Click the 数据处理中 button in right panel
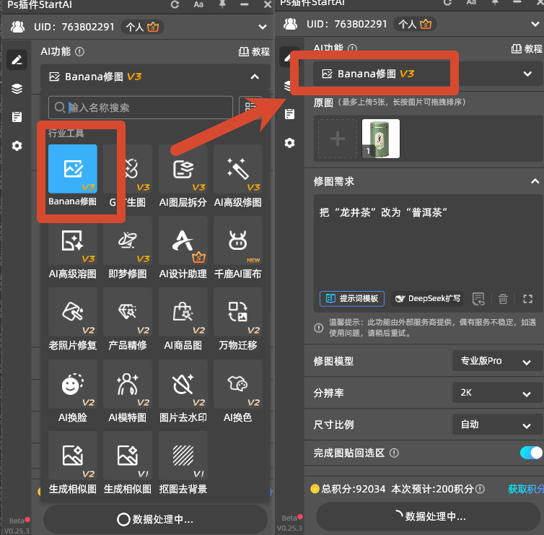The height and width of the screenshot is (535, 544). coord(428,516)
